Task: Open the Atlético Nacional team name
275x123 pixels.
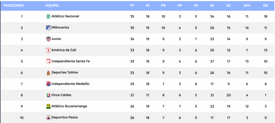Action: [x=65, y=16]
